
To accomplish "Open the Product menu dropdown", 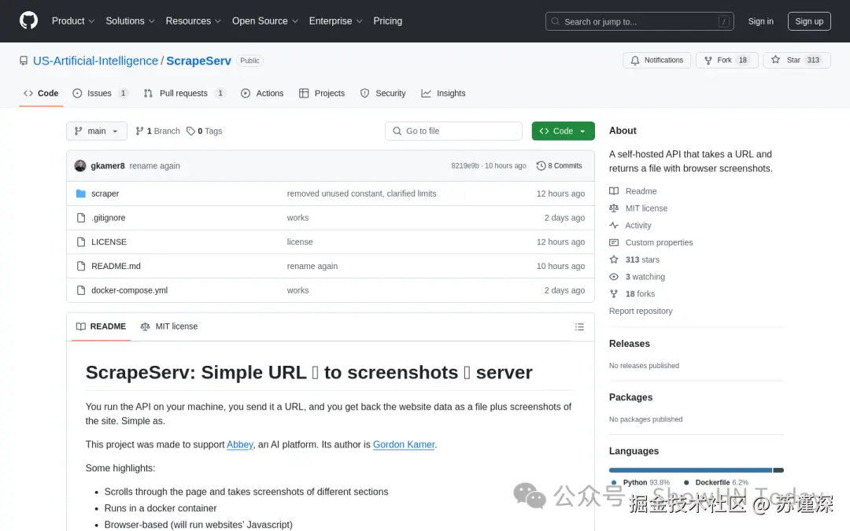I will point(72,21).
